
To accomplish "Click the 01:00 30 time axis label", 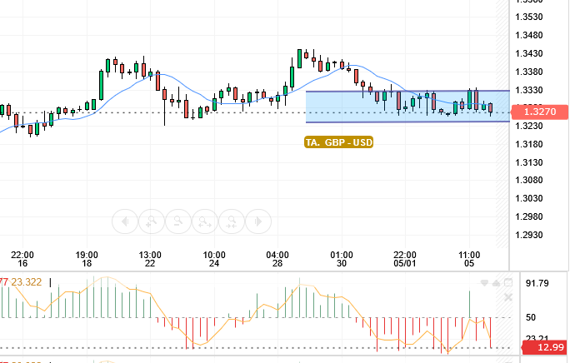I will pos(342,259).
